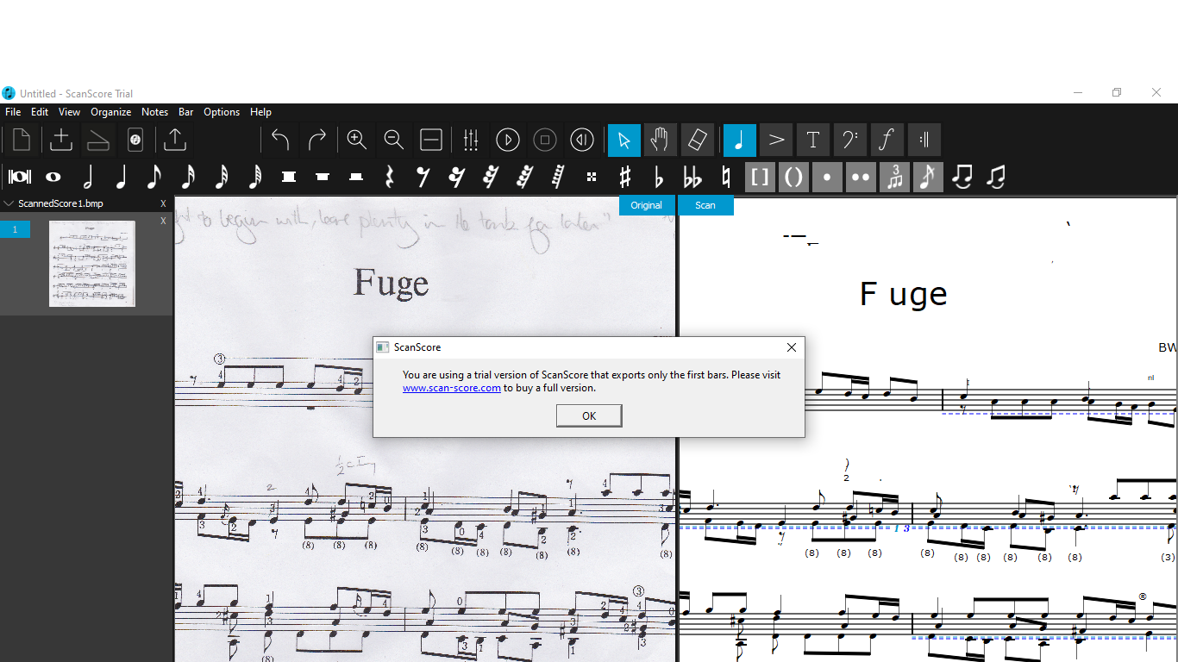The width and height of the screenshot is (1178, 662).
Task: Toggle the forte dynamics palette
Action: coord(887,140)
